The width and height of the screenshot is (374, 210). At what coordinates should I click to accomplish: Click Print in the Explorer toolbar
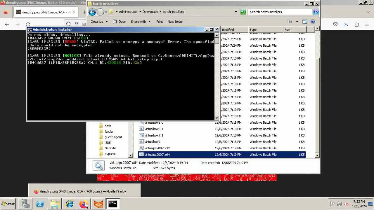(160, 22)
